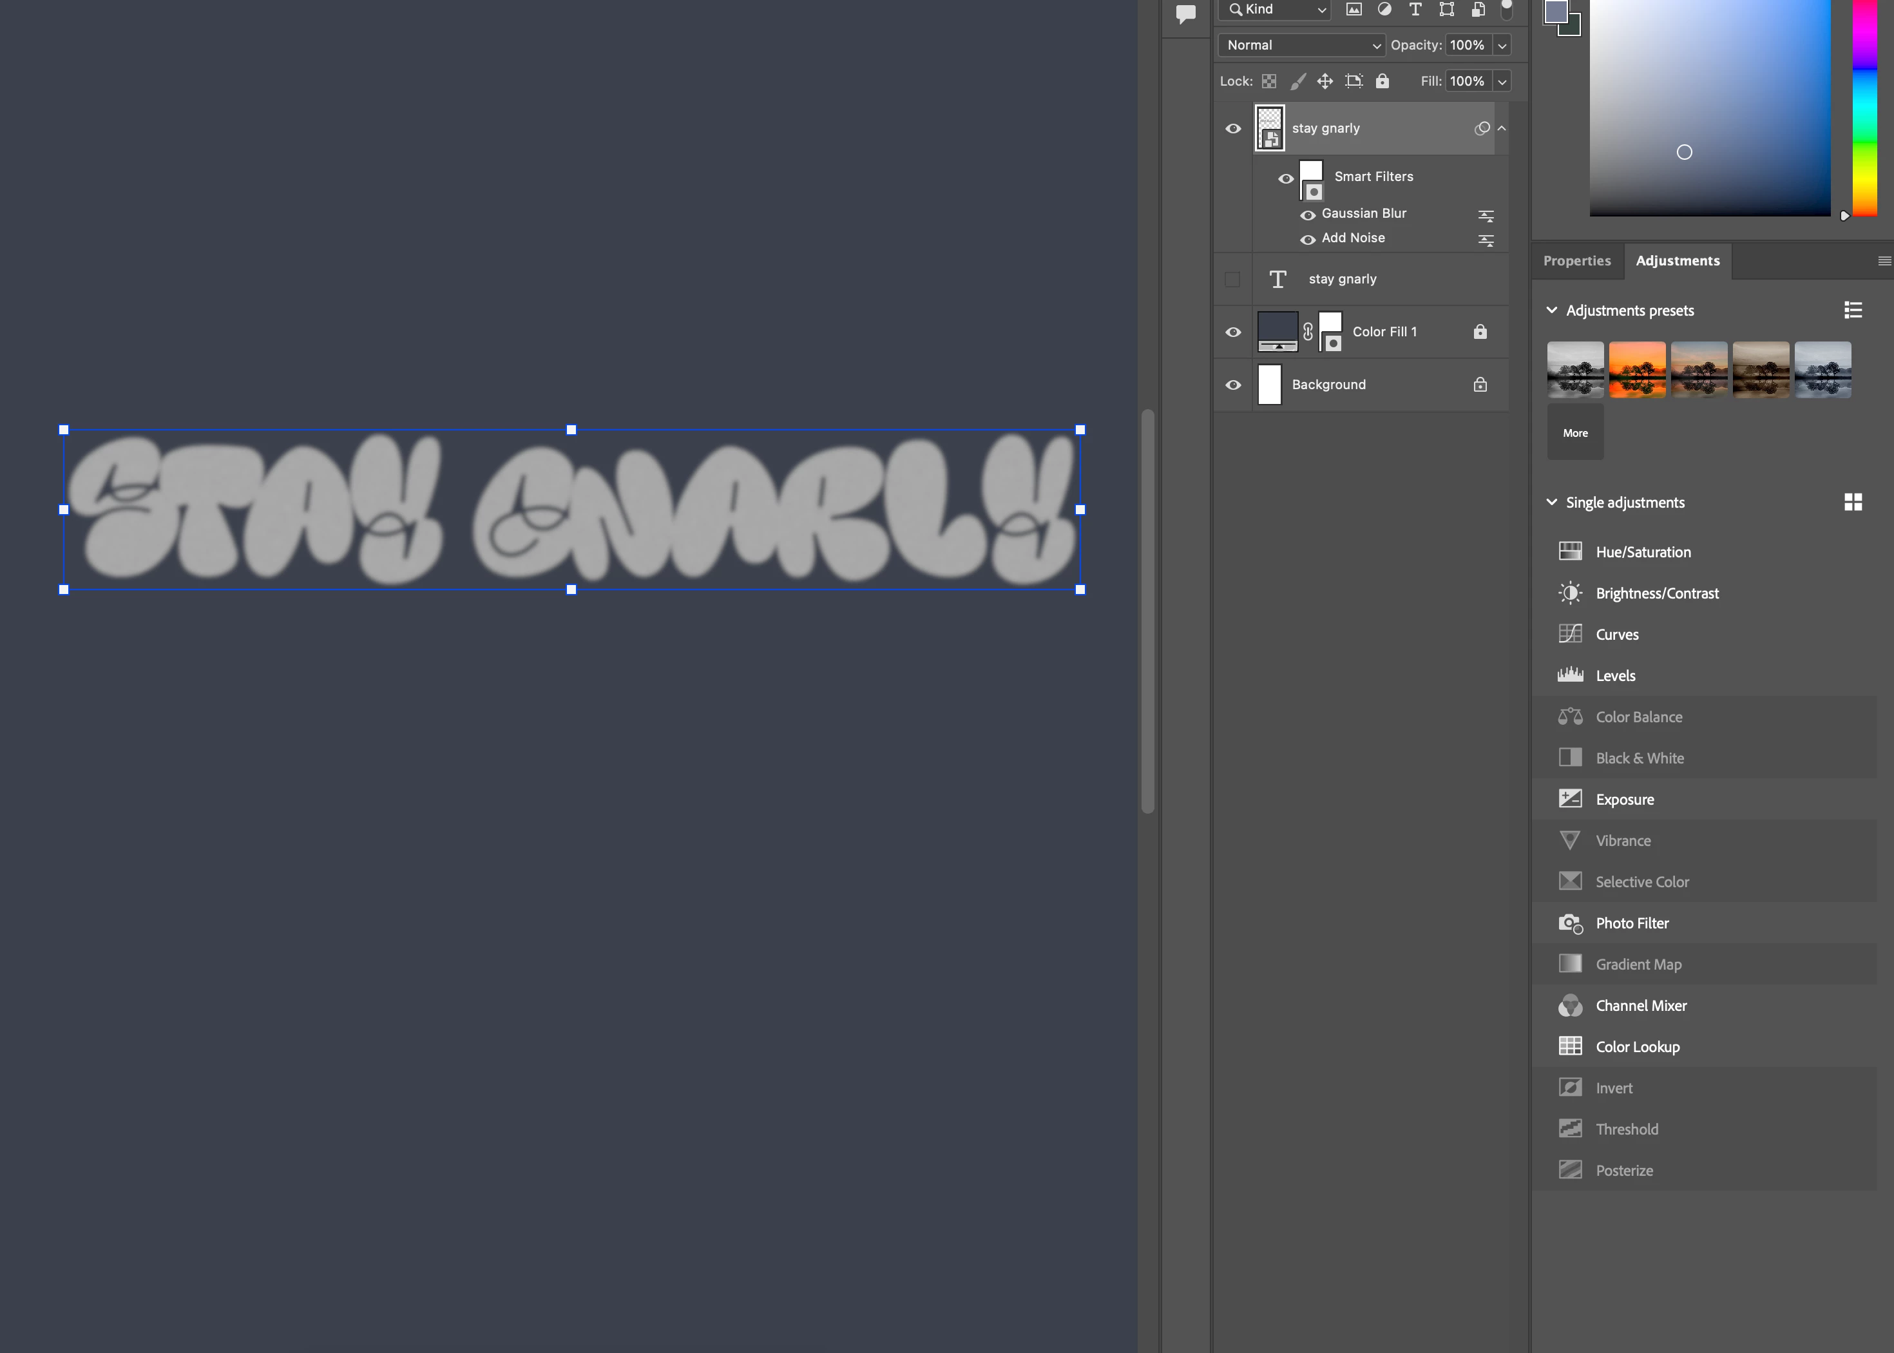Click lock transparent pixels icon
This screenshot has width=1894, height=1353.
pyautogui.click(x=1268, y=81)
